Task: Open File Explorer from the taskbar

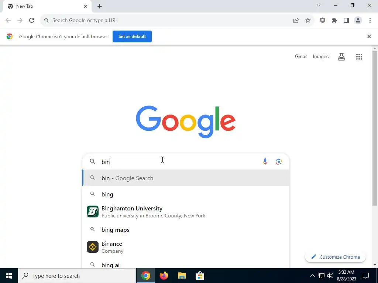Action: (182, 276)
